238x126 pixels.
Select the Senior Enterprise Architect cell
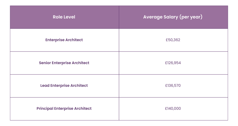click(64, 63)
